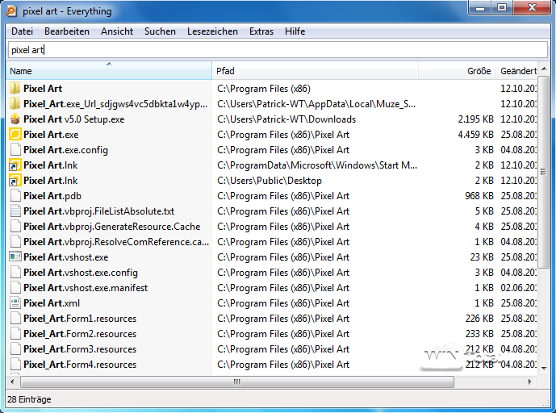Screen dimensions: 556x413
Task: Click the ResolveComReference cache file icon
Action: [15, 242]
